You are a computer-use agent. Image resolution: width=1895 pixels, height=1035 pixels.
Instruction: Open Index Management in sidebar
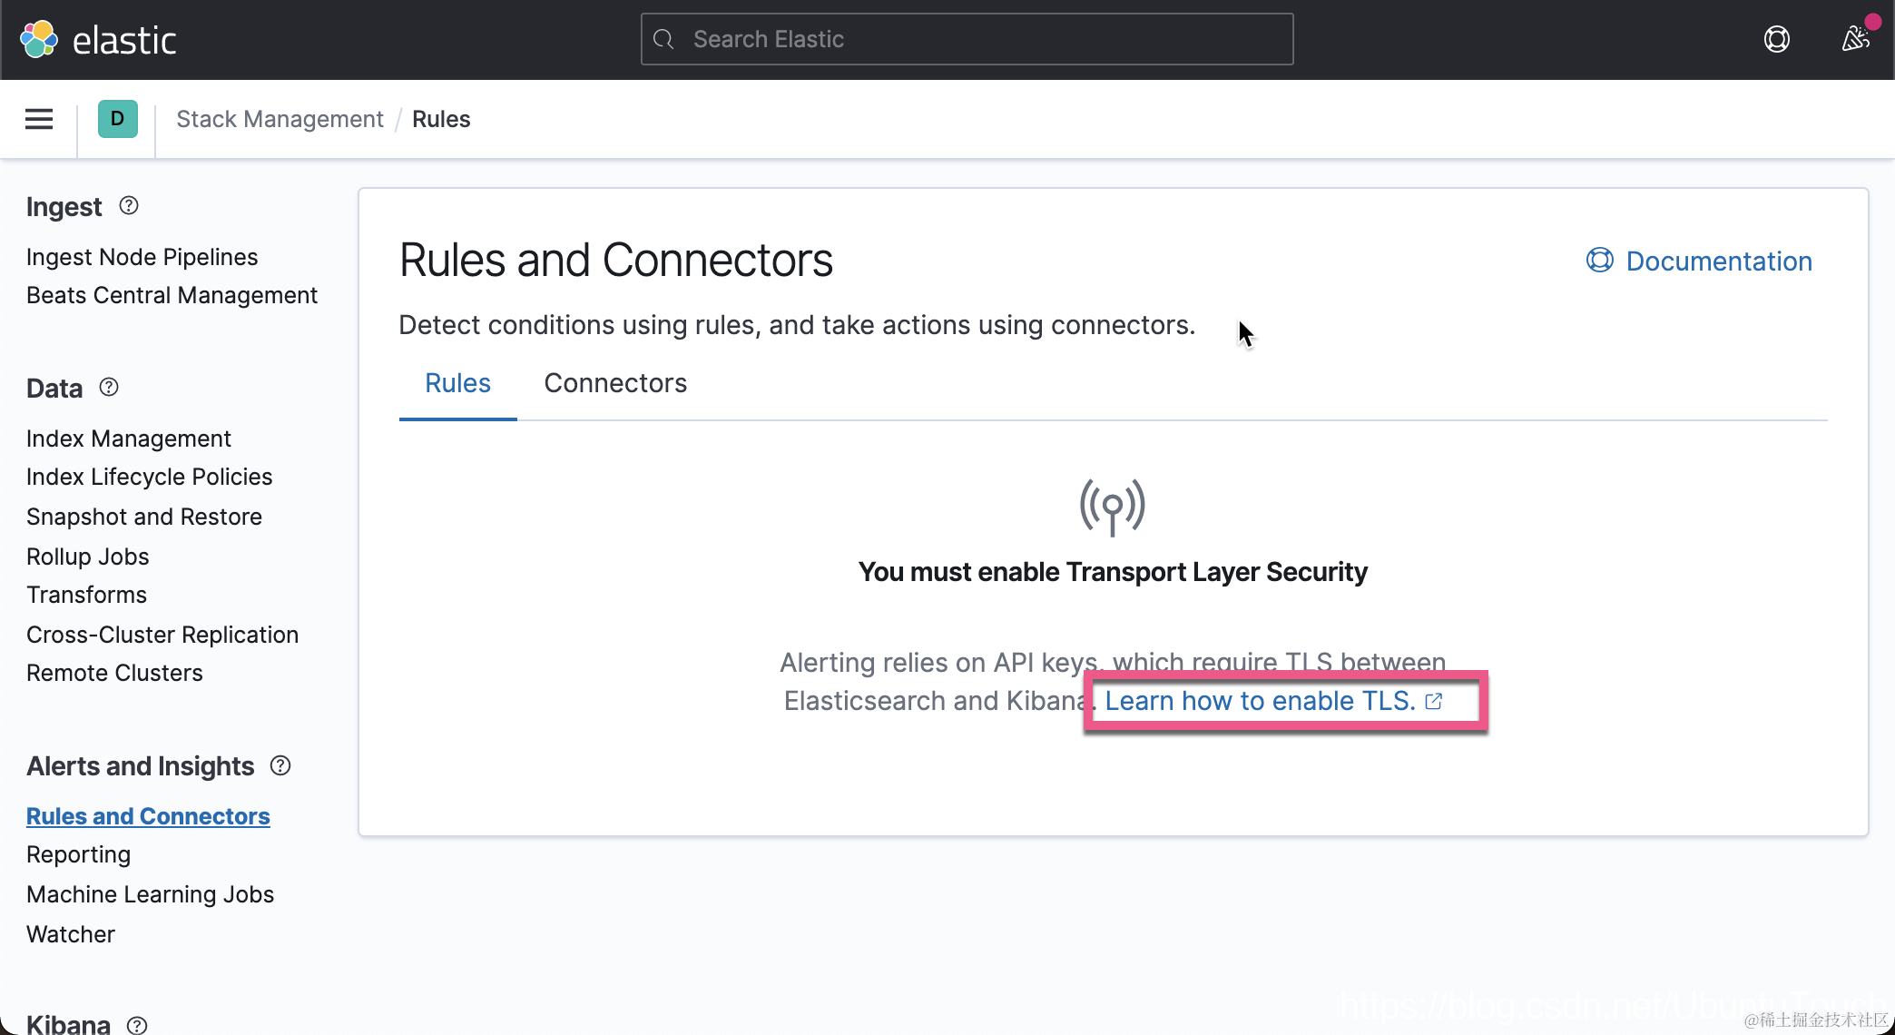click(129, 439)
